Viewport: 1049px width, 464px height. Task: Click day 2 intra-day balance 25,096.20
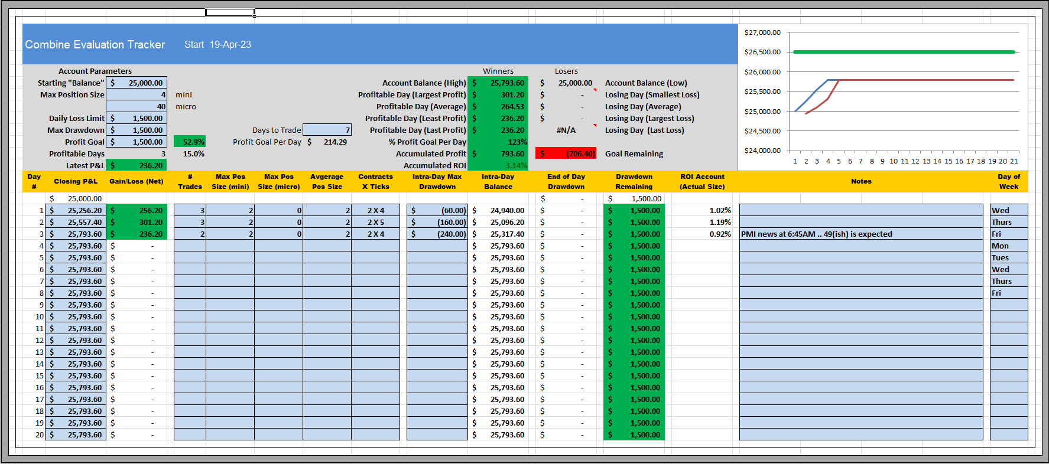(x=498, y=222)
